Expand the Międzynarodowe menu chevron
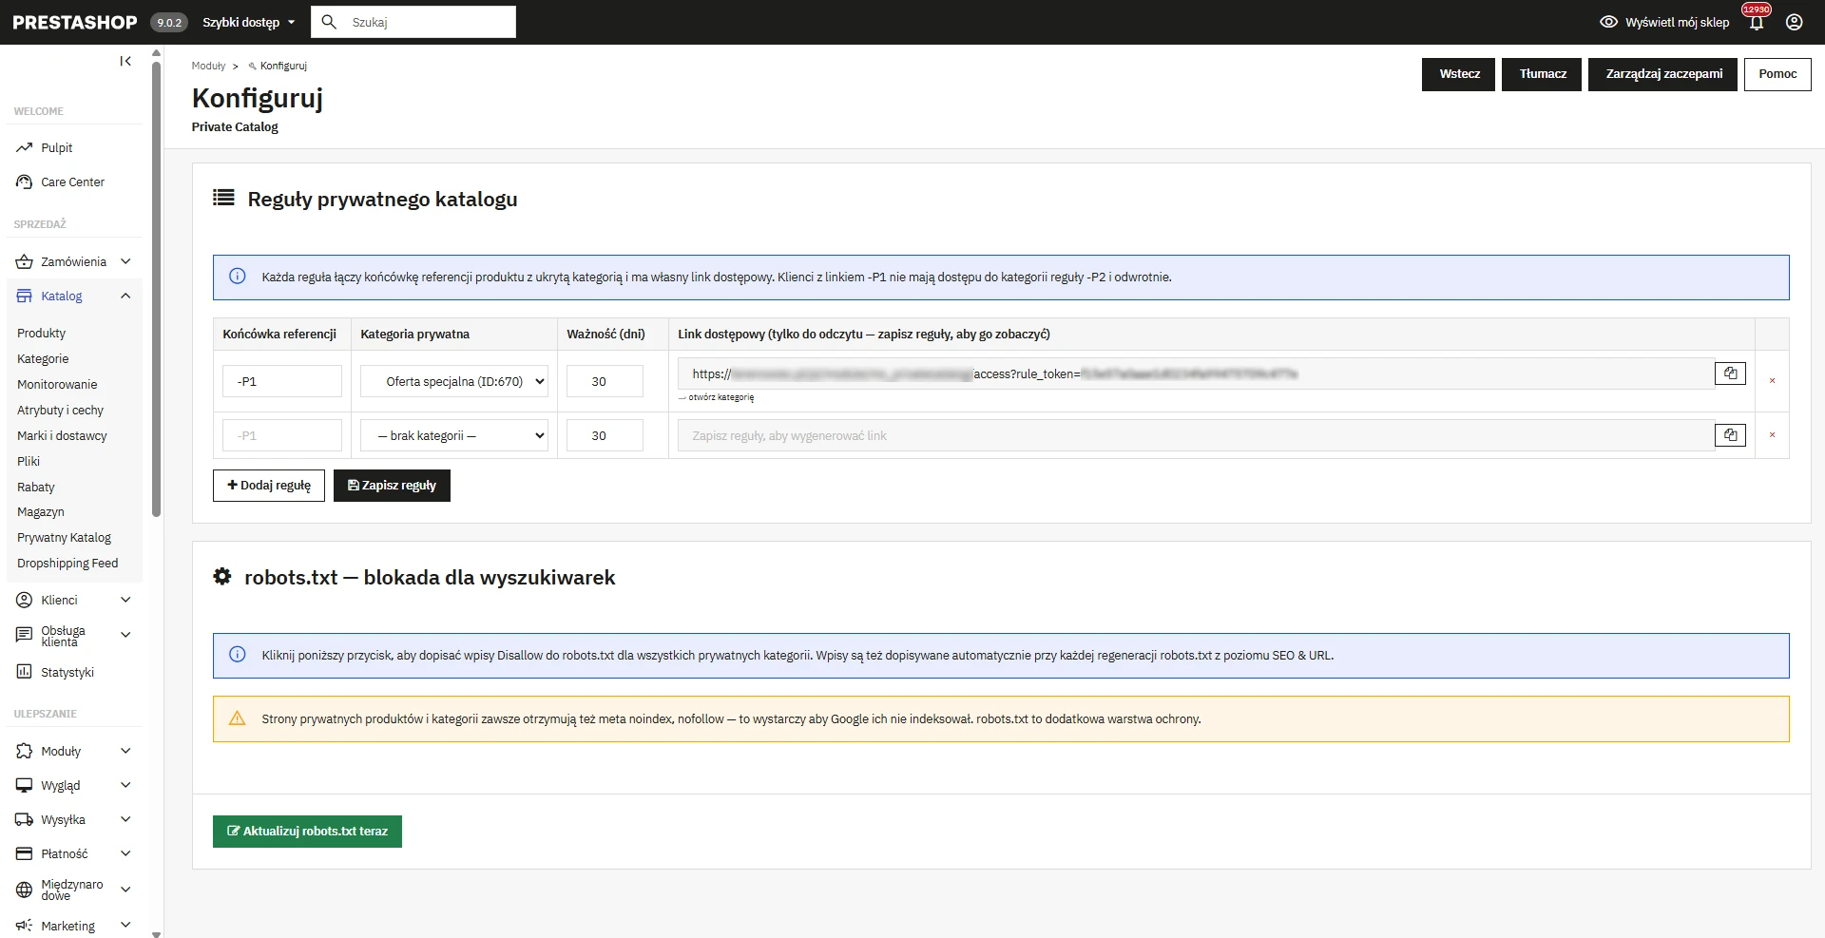Screen dimensions: 1825x938 pos(125,890)
